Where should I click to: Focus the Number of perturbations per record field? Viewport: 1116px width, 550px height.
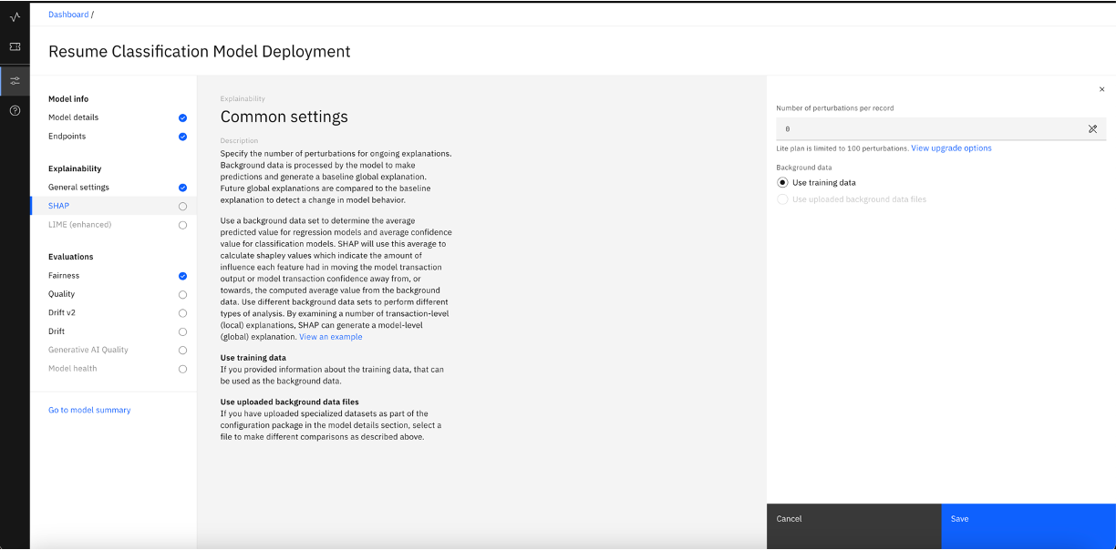click(x=941, y=129)
